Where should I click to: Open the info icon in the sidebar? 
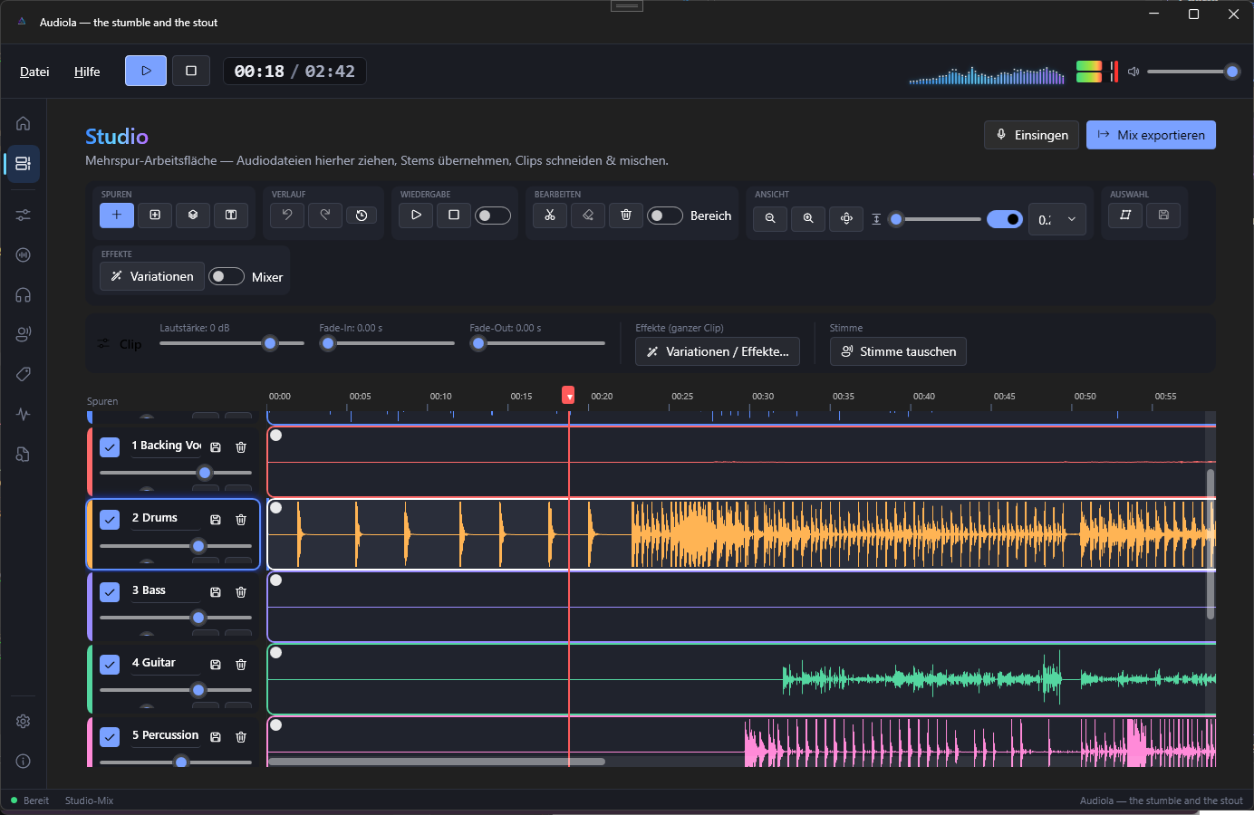pos(24,761)
